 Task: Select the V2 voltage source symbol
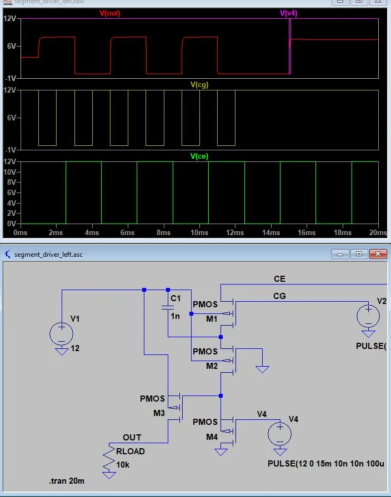click(x=368, y=316)
